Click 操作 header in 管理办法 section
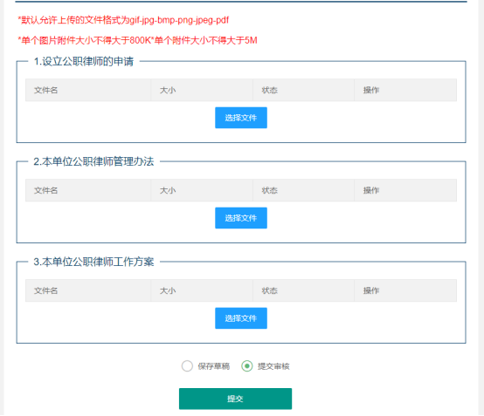 (x=371, y=190)
